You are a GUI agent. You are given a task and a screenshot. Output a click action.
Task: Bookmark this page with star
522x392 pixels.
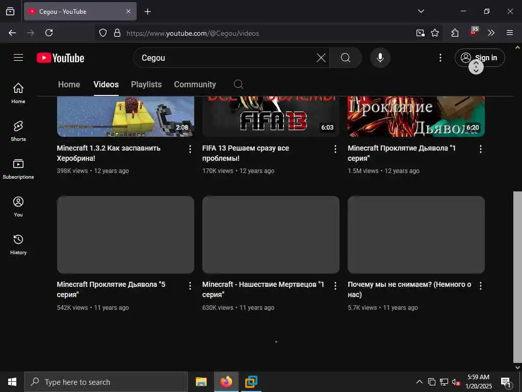click(435, 33)
